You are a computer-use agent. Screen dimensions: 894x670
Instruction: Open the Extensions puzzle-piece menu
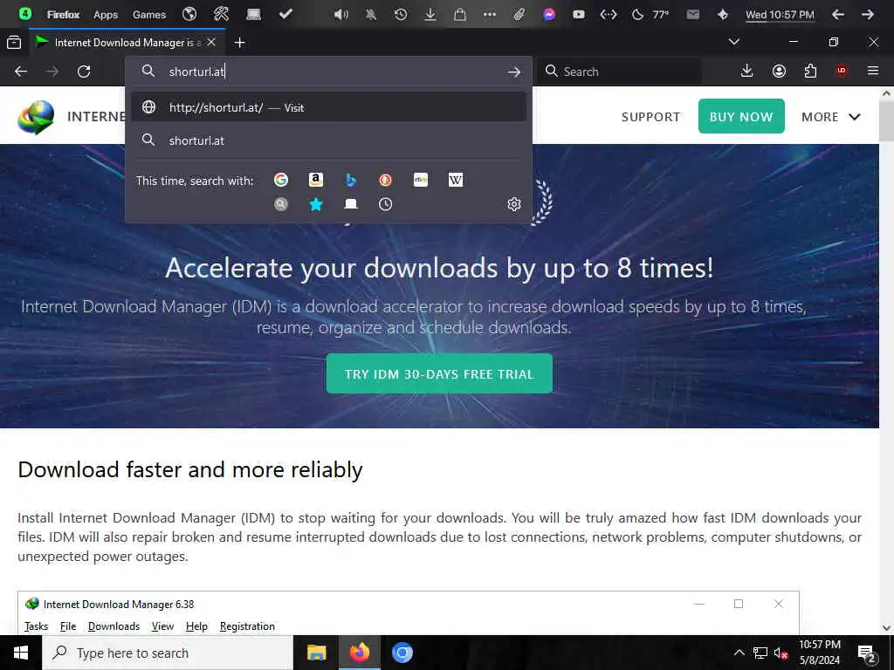click(810, 72)
